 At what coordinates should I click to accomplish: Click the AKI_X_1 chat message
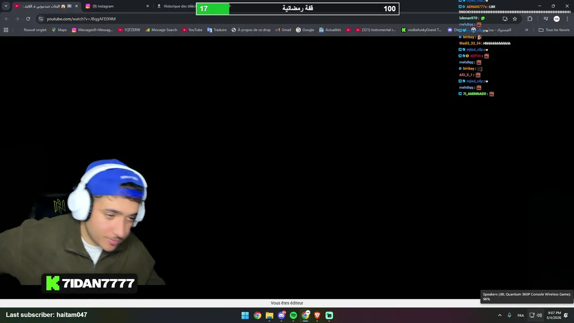click(470, 75)
